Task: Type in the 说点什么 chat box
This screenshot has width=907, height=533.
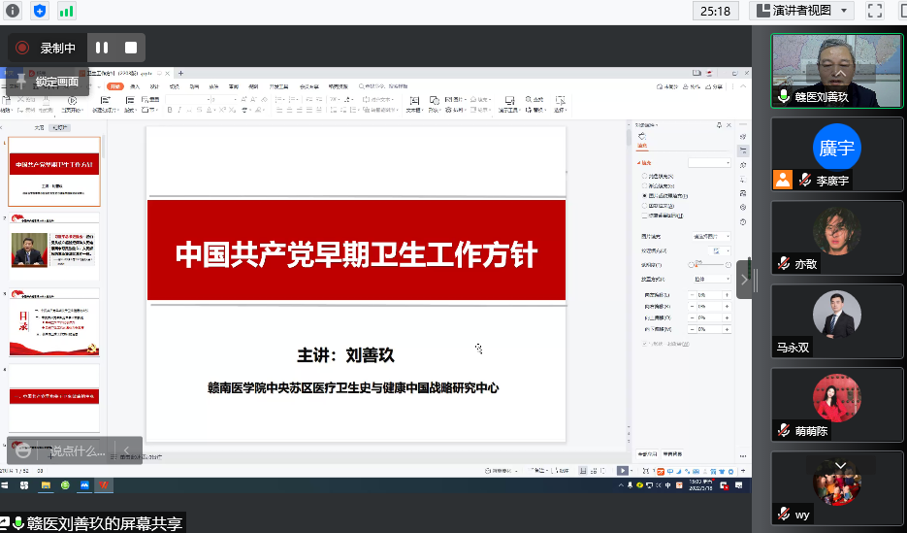Action: pos(78,450)
